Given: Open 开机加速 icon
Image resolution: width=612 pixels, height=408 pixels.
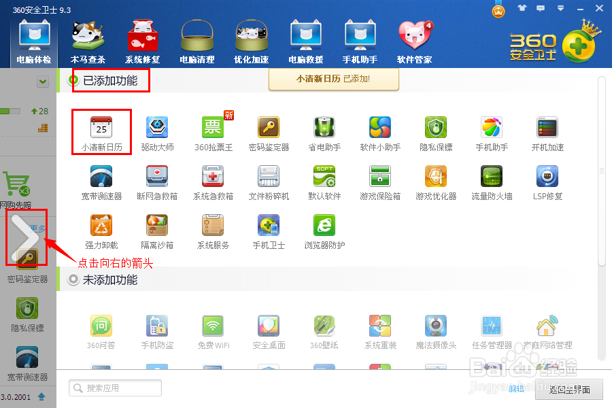Looking at the screenshot, I should pos(547,133).
